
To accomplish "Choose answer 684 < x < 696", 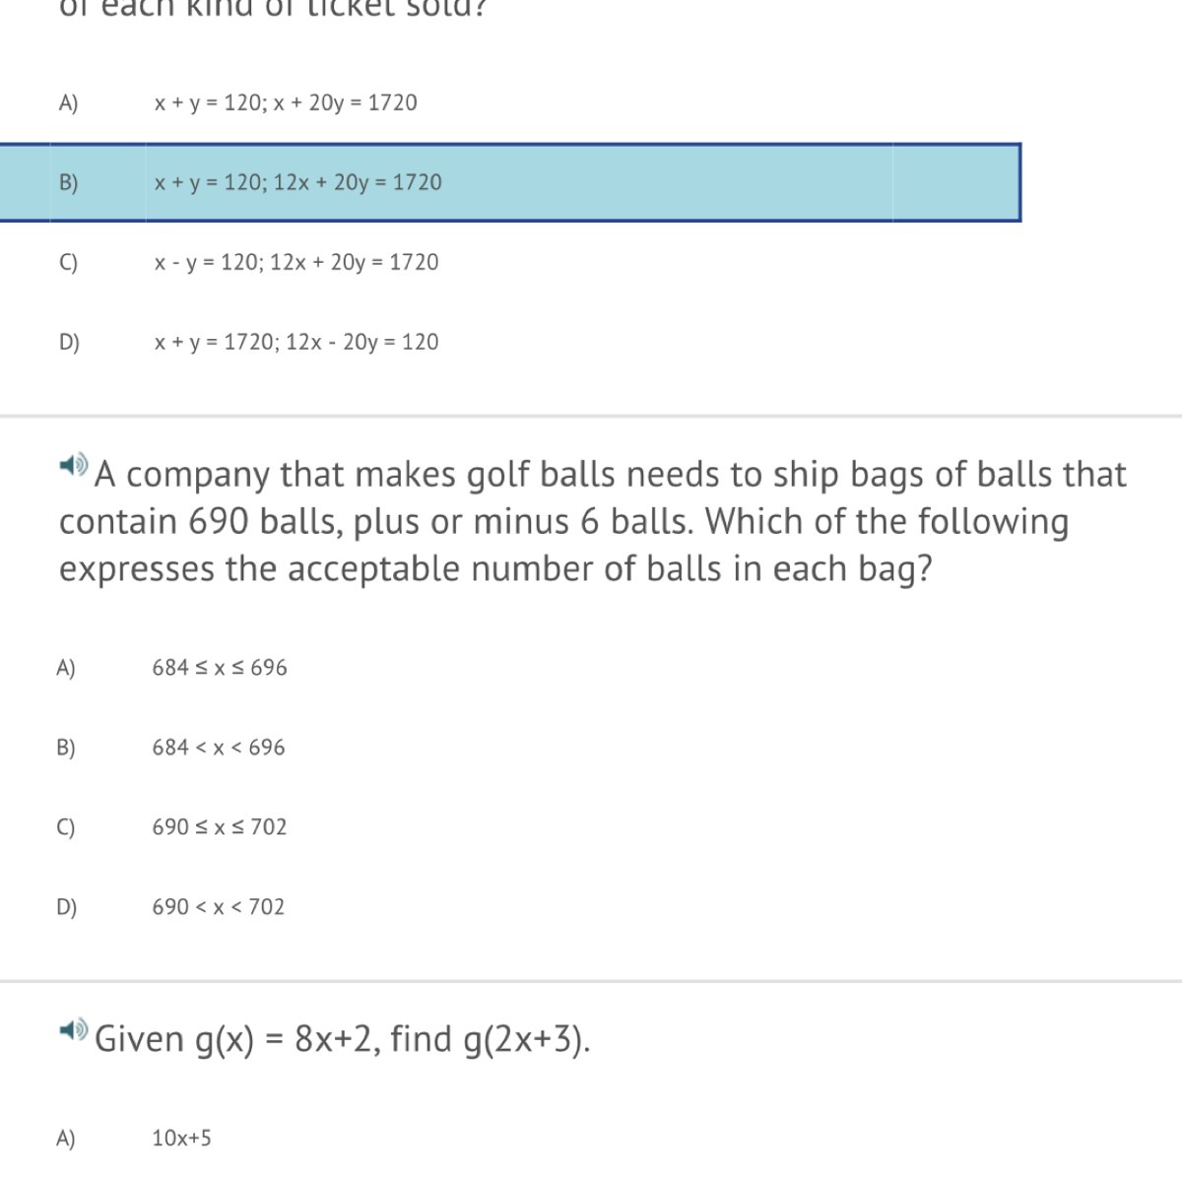I will pos(219,748).
